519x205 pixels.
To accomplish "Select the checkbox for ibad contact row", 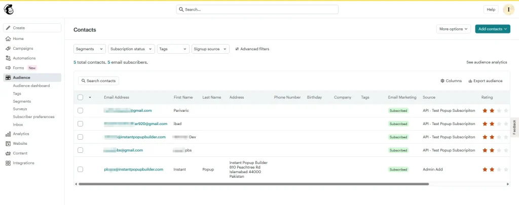I will (x=80, y=124).
